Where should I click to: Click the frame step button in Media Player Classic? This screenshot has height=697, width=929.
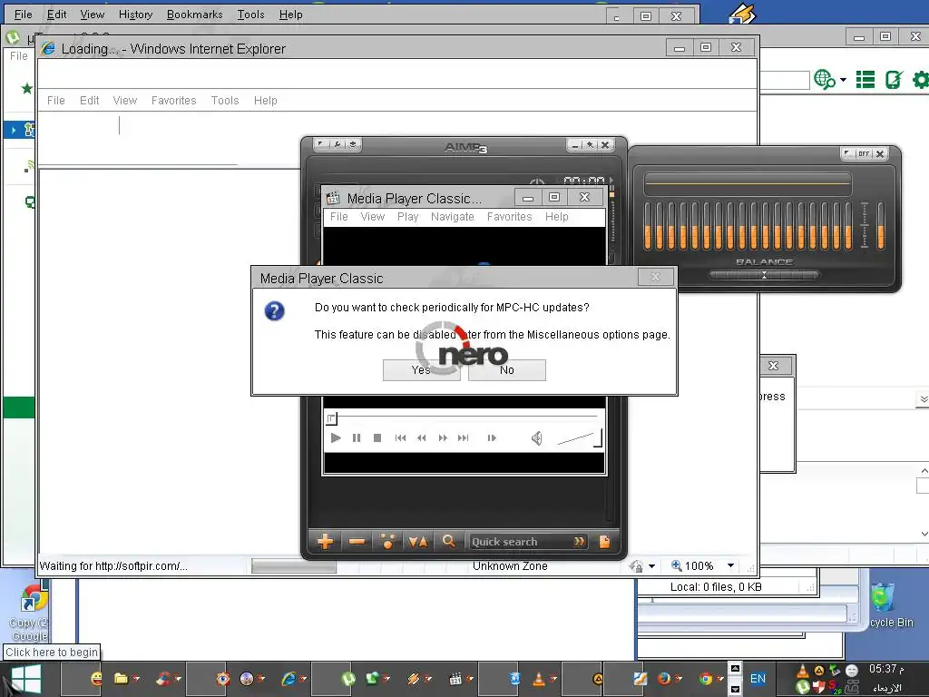pyautogui.click(x=492, y=438)
